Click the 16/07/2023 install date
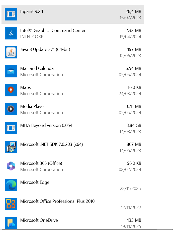173x230 pixels. [130, 18]
